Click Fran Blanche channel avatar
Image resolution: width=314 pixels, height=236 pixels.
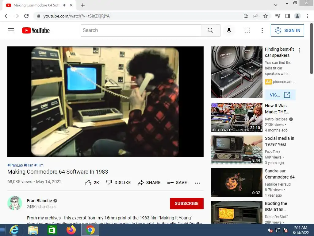point(15,203)
